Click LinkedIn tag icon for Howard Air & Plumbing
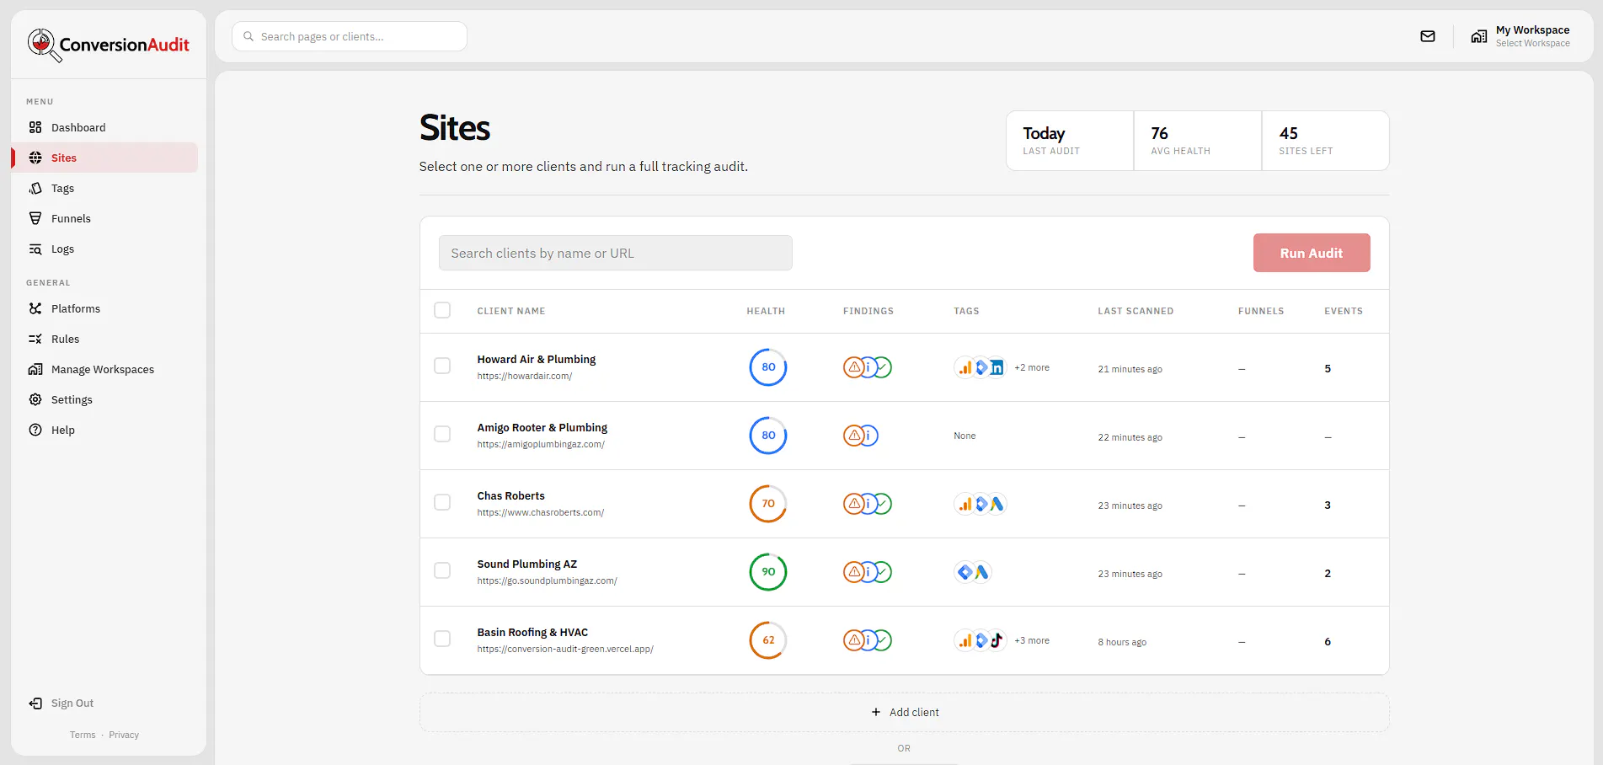The height and width of the screenshot is (765, 1603). tap(997, 367)
